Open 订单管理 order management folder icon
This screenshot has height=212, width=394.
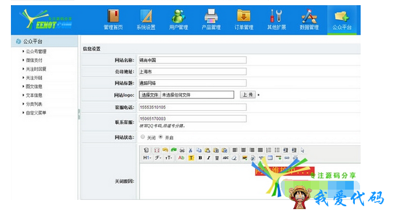click(x=243, y=16)
